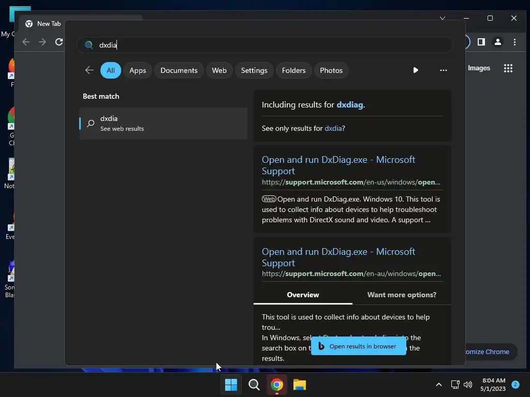The width and height of the screenshot is (530, 397).
Task: Switch to the Folders filter
Action: point(293,70)
